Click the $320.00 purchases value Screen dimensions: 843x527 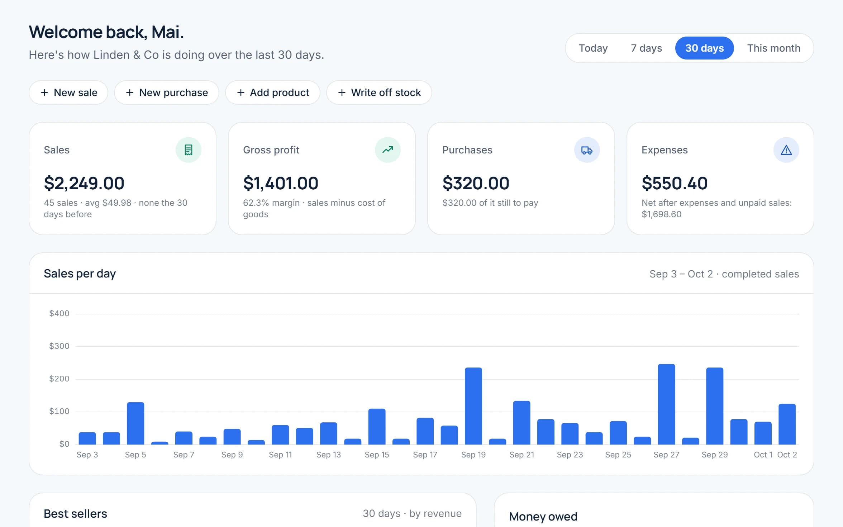pyautogui.click(x=476, y=183)
